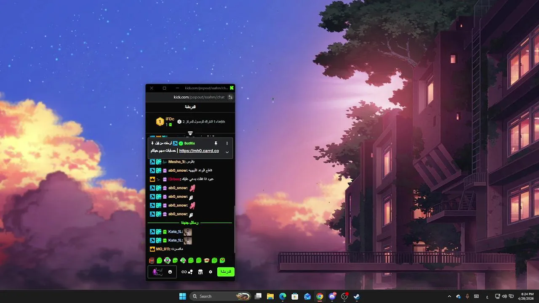The height and width of the screenshot is (303, 539).
Task: Open site settings icon in address bar
Action: click(230, 97)
